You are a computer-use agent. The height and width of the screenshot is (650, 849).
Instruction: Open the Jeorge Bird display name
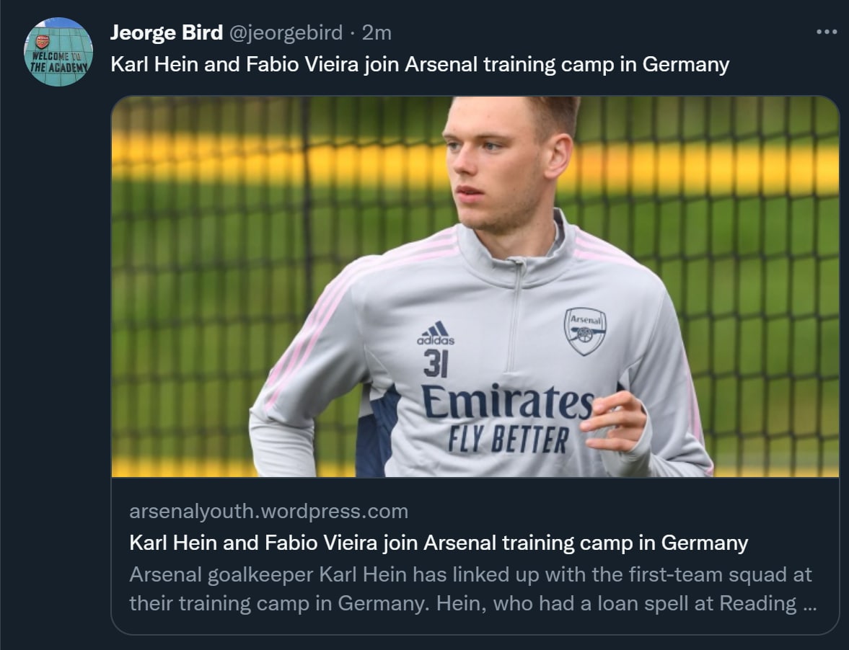tap(167, 32)
